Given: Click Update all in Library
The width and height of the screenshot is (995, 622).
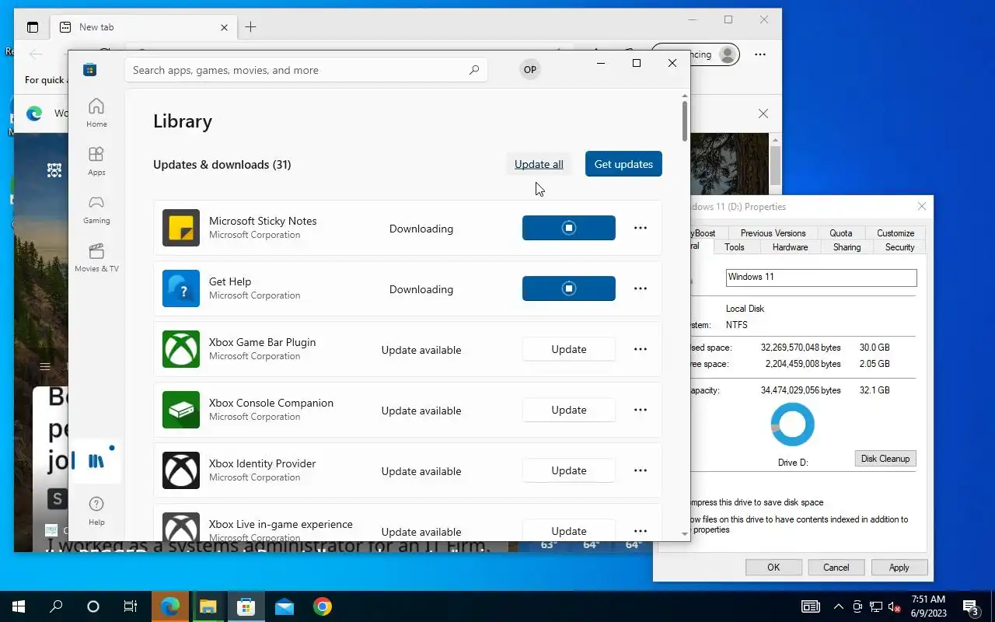Looking at the screenshot, I should 539,164.
